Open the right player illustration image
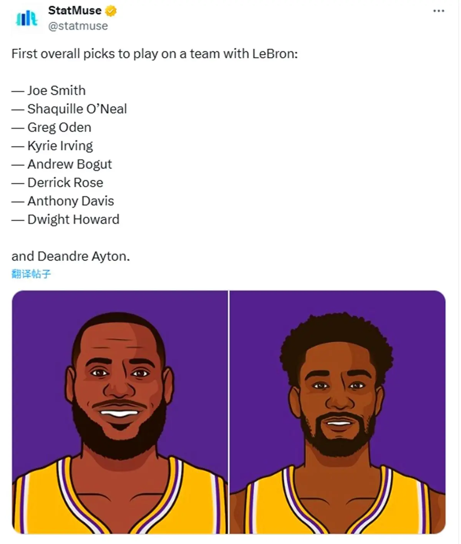The height and width of the screenshot is (544, 461). (x=338, y=412)
